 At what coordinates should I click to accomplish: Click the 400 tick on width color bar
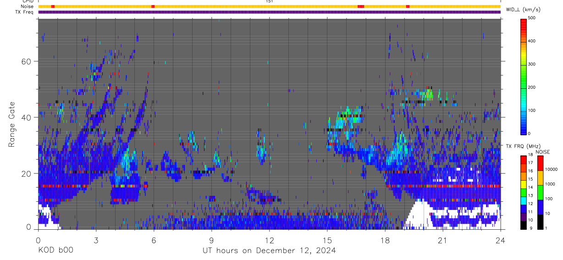(532, 41)
